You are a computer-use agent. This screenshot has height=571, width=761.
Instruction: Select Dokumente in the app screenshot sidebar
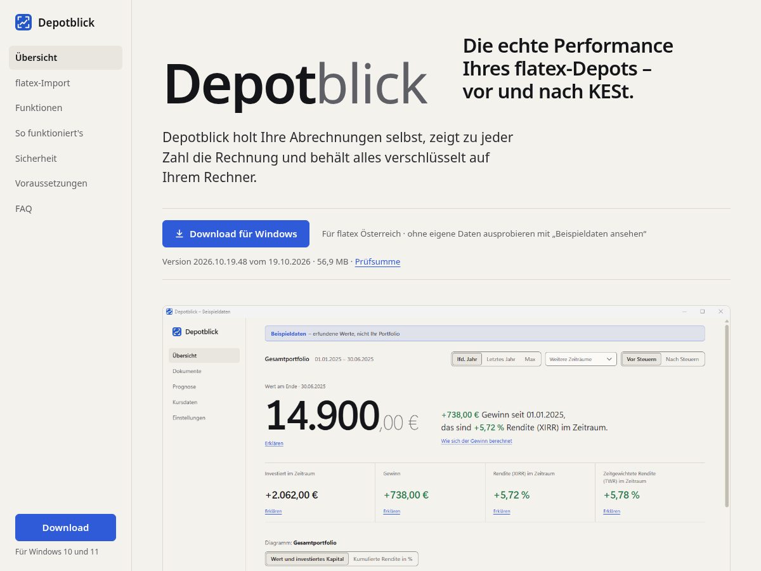187,371
